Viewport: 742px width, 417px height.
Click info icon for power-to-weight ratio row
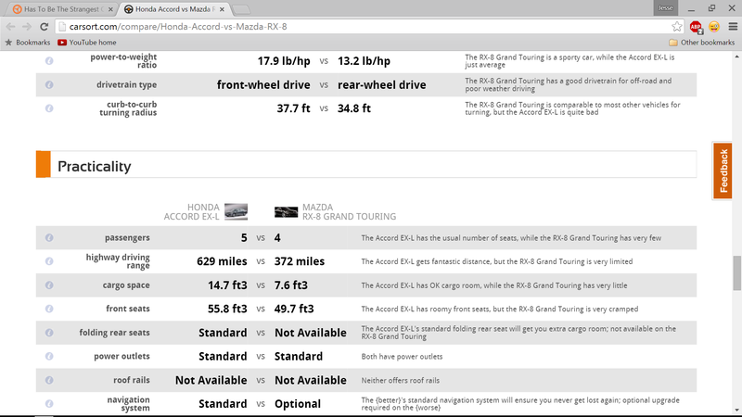[x=49, y=61]
